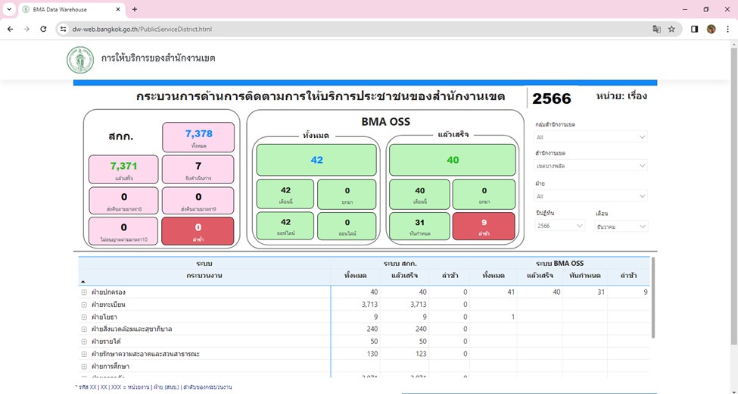Open the เดือน dropdown showing ธันวาคม
738x394 pixels.
(621, 226)
